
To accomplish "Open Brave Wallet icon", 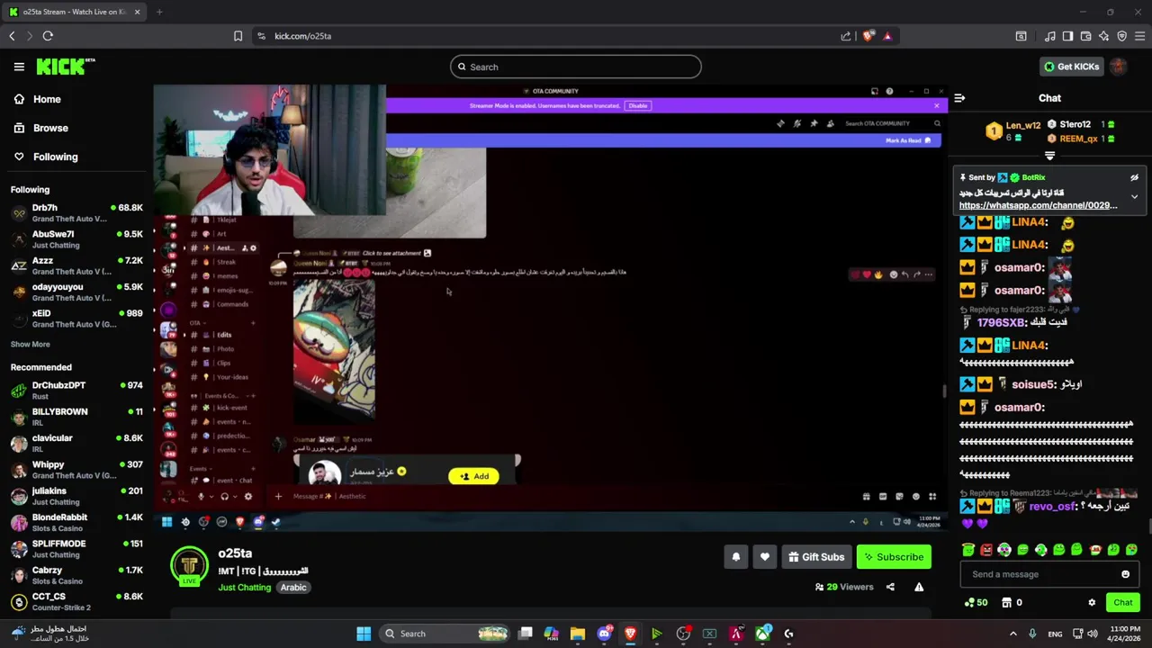I will [x=1085, y=36].
